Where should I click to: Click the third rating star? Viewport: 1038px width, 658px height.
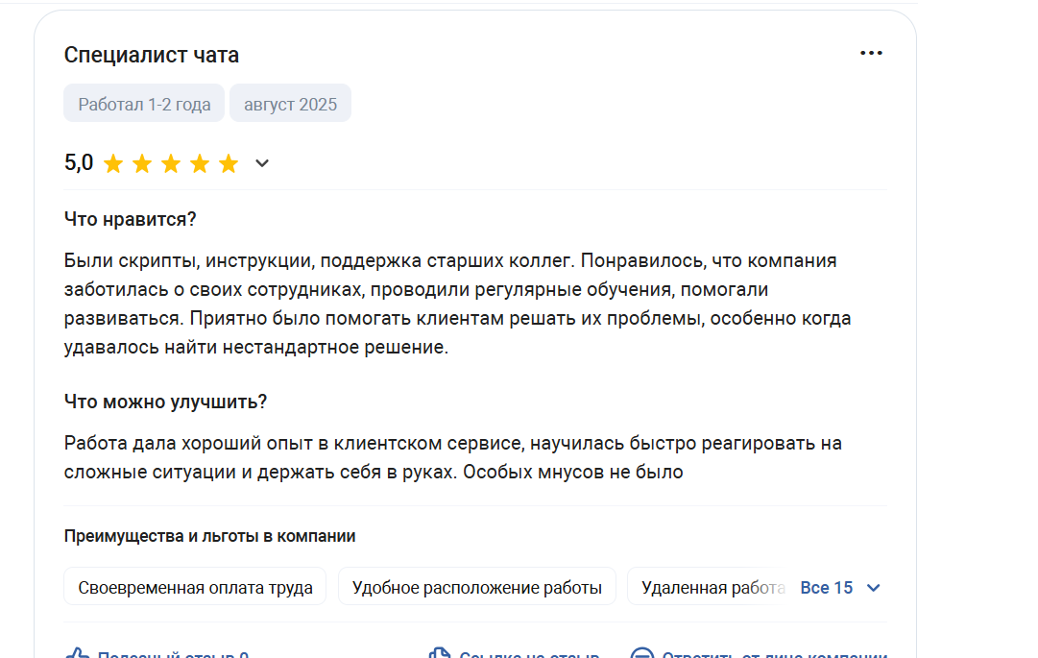171,163
